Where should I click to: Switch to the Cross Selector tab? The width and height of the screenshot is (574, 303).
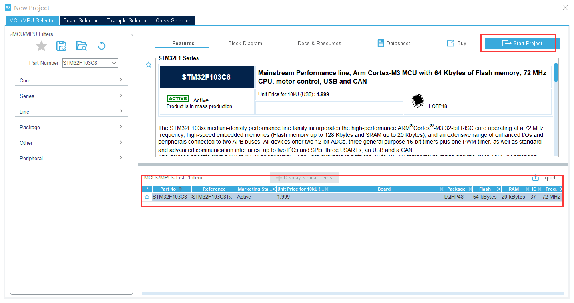(173, 20)
